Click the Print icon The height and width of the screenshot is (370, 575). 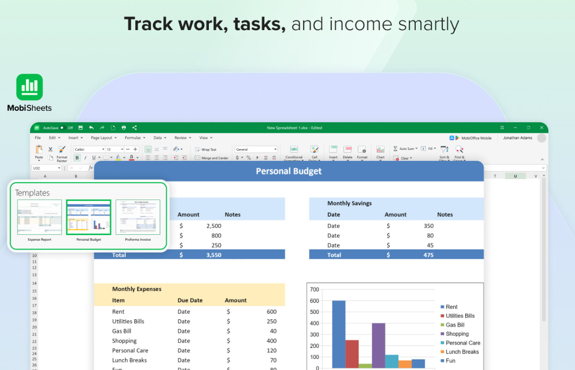124,128
